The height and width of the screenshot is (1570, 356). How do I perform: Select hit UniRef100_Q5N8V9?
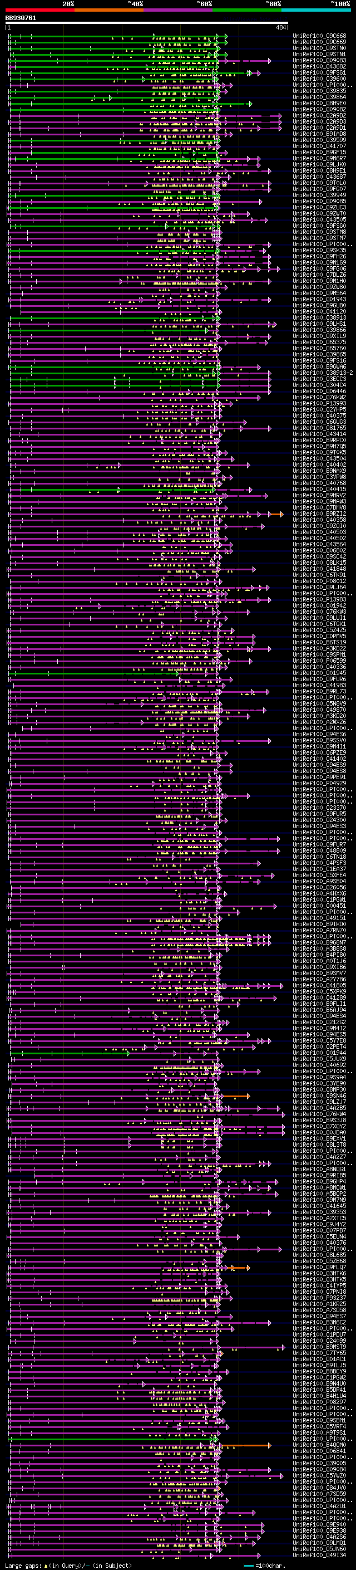(x=319, y=704)
